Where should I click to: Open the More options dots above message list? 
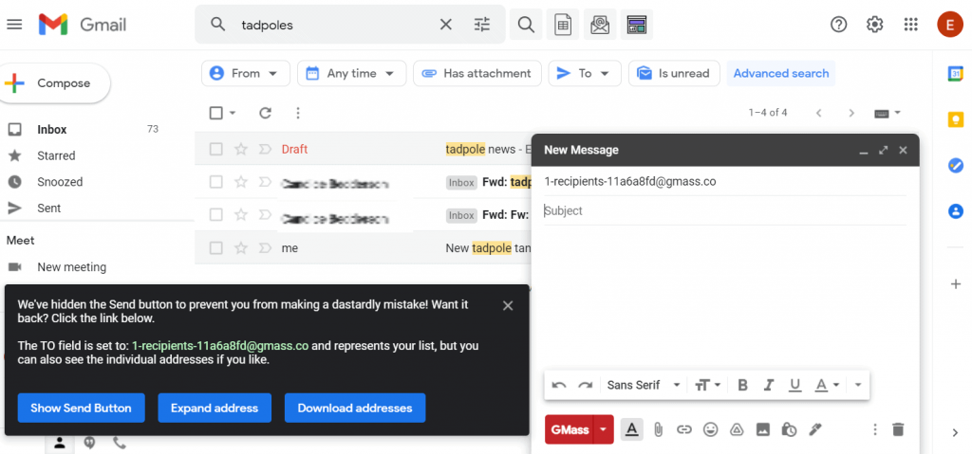[x=298, y=113]
